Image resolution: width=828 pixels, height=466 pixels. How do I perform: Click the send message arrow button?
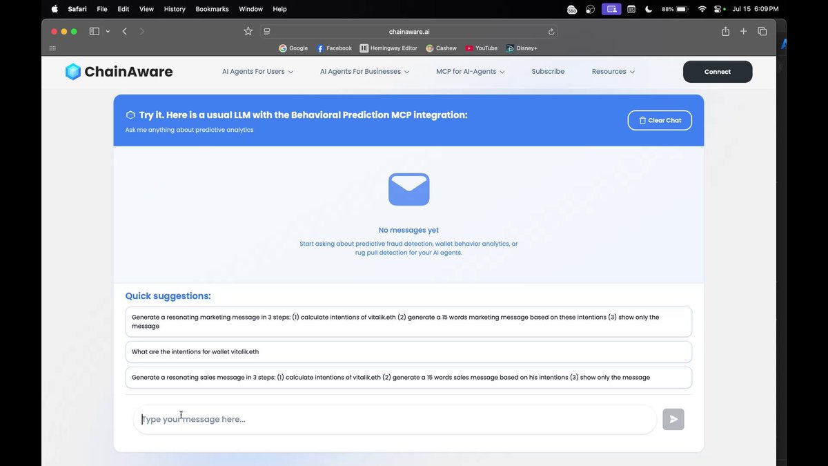(x=673, y=419)
